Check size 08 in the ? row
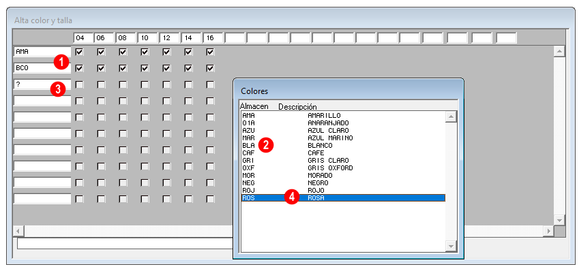The image size is (579, 271). 123,84
